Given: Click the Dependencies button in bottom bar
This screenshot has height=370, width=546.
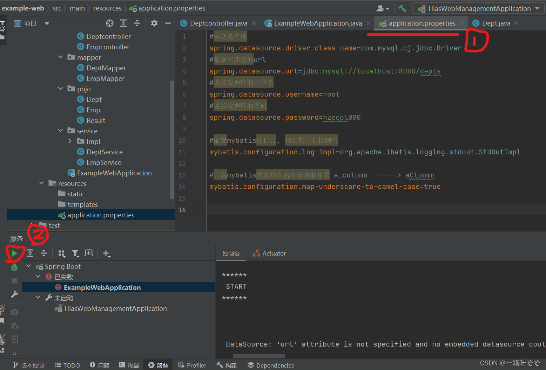Looking at the screenshot, I should (x=270, y=365).
